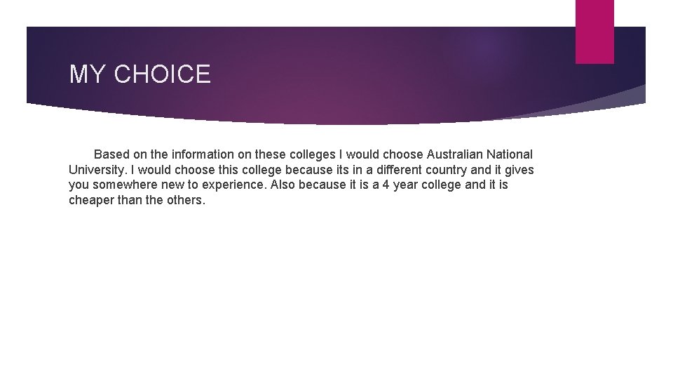Screen dimensions: 673x379
Task: Click the word "CHOICE" in the title
Action: (163, 74)
